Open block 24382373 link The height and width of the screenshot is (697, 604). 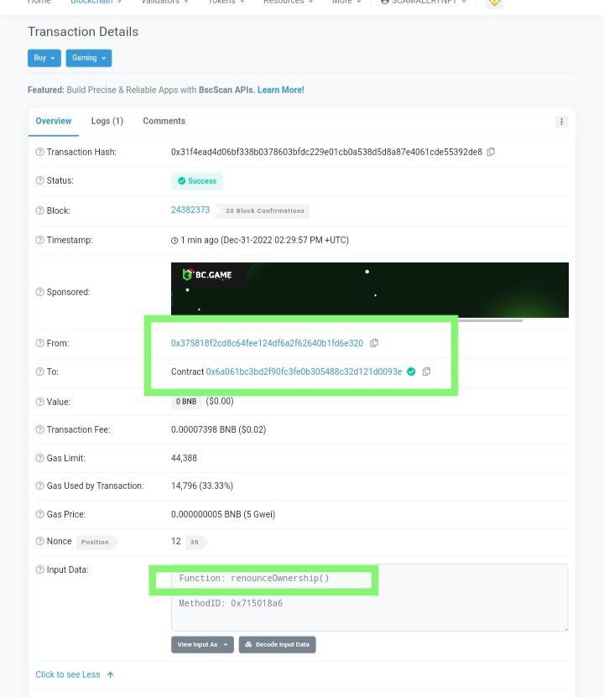point(190,210)
